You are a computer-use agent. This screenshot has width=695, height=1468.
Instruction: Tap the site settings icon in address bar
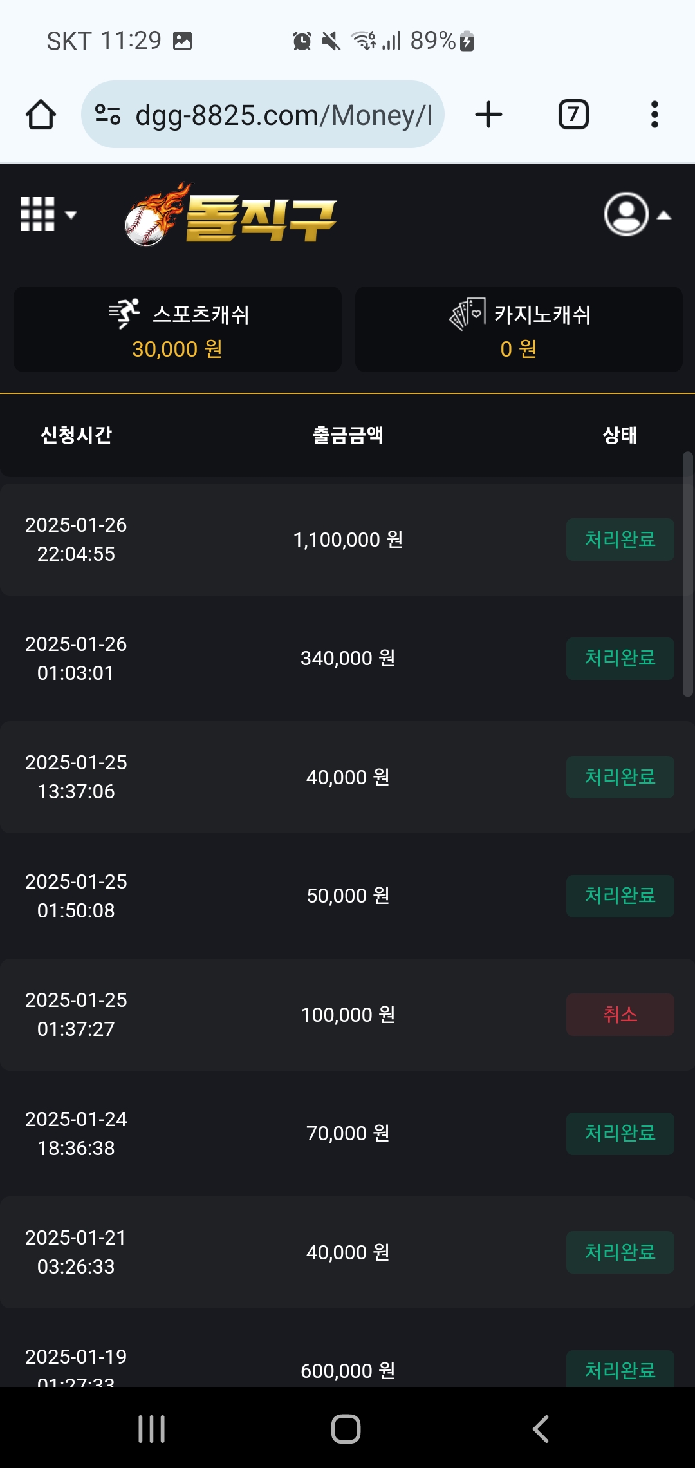pyautogui.click(x=107, y=115)
